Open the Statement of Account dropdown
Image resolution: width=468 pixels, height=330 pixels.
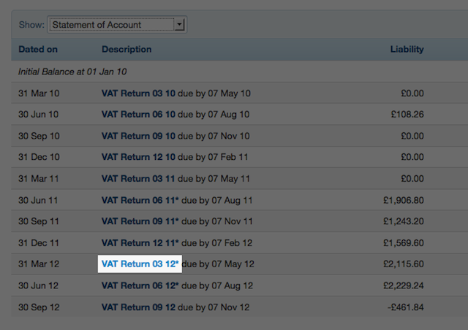pos(117,25)
